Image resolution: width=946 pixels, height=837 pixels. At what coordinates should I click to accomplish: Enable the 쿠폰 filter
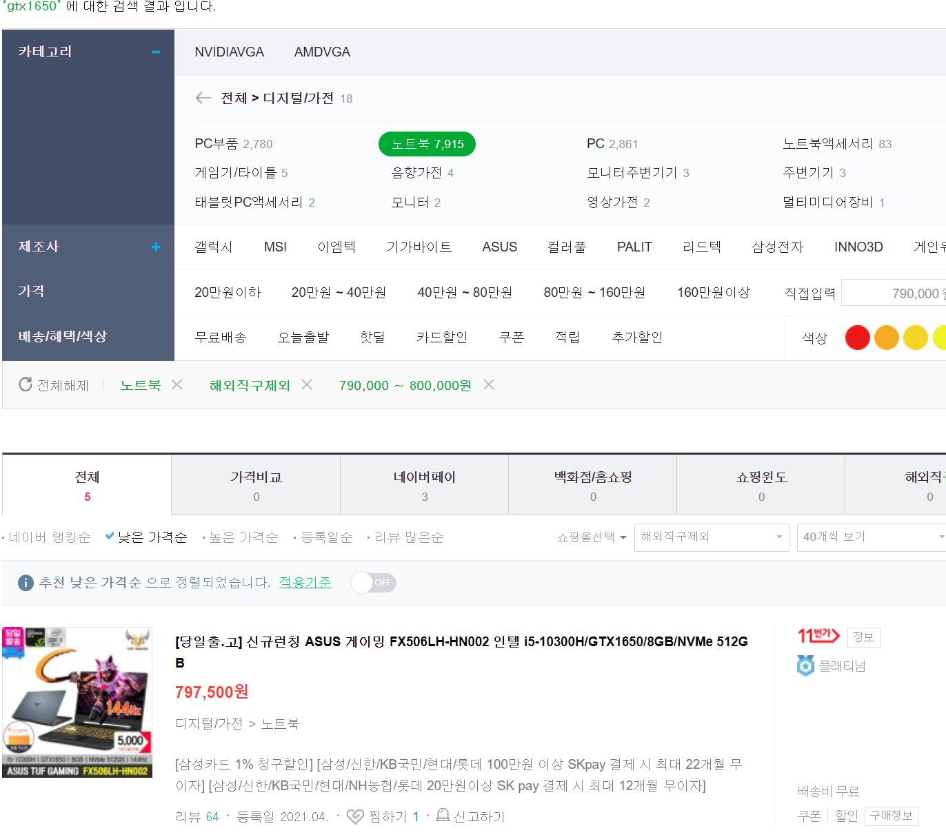(x=512, y=338)
